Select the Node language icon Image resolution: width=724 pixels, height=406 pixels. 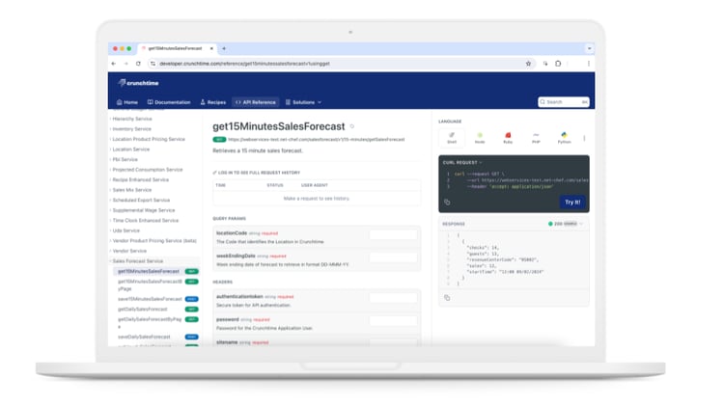coord(480,138)
